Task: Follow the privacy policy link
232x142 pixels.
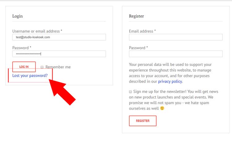Action: click(x=170, y=81)
